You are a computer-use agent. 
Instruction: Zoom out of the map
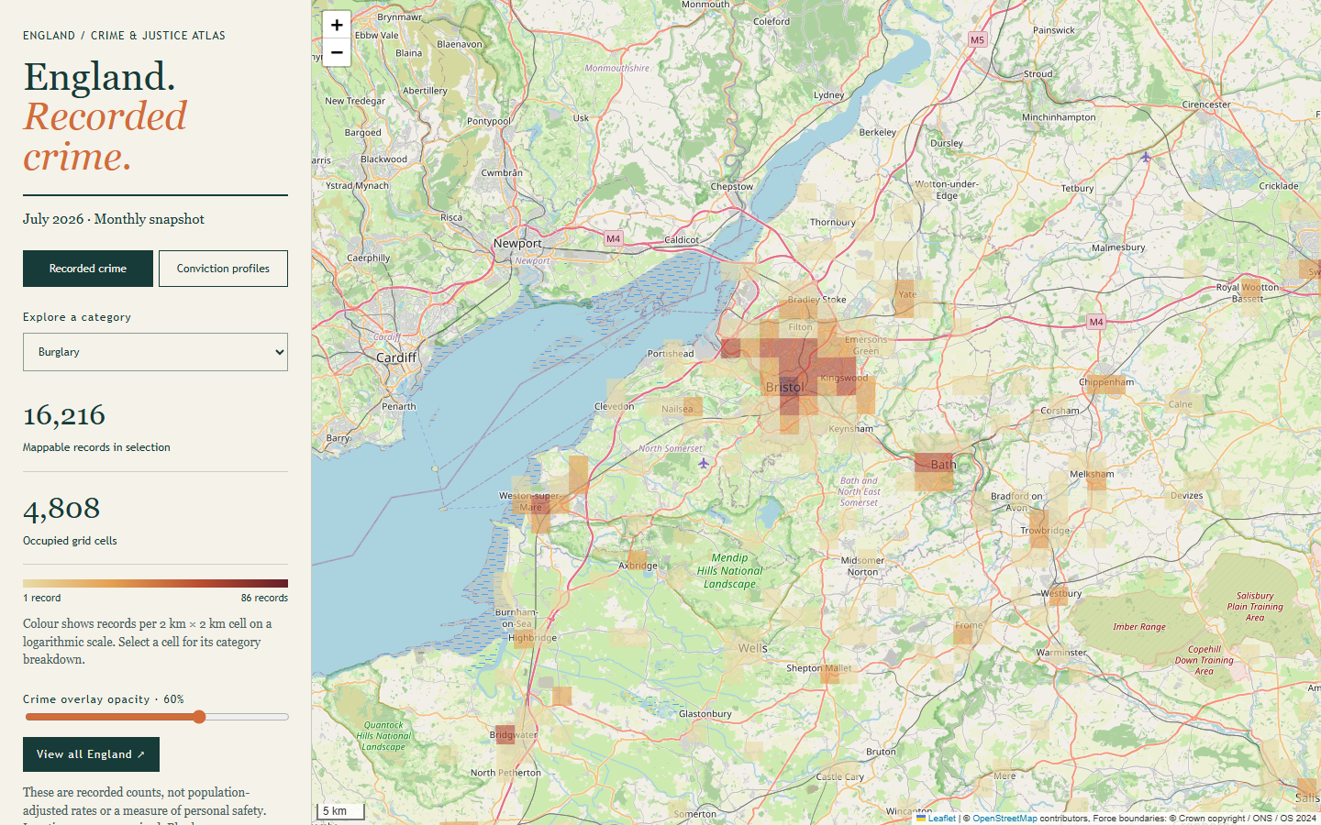pos(337,52)
